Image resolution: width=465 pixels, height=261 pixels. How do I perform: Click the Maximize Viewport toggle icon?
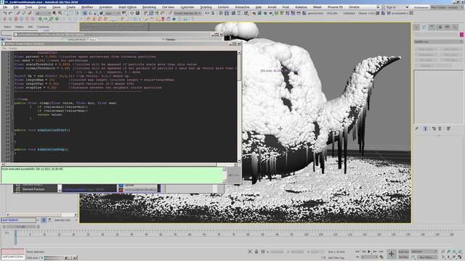coord(460,257)
